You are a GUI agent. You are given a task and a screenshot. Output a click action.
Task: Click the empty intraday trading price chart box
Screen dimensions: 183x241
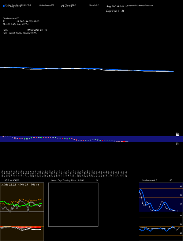73,204
